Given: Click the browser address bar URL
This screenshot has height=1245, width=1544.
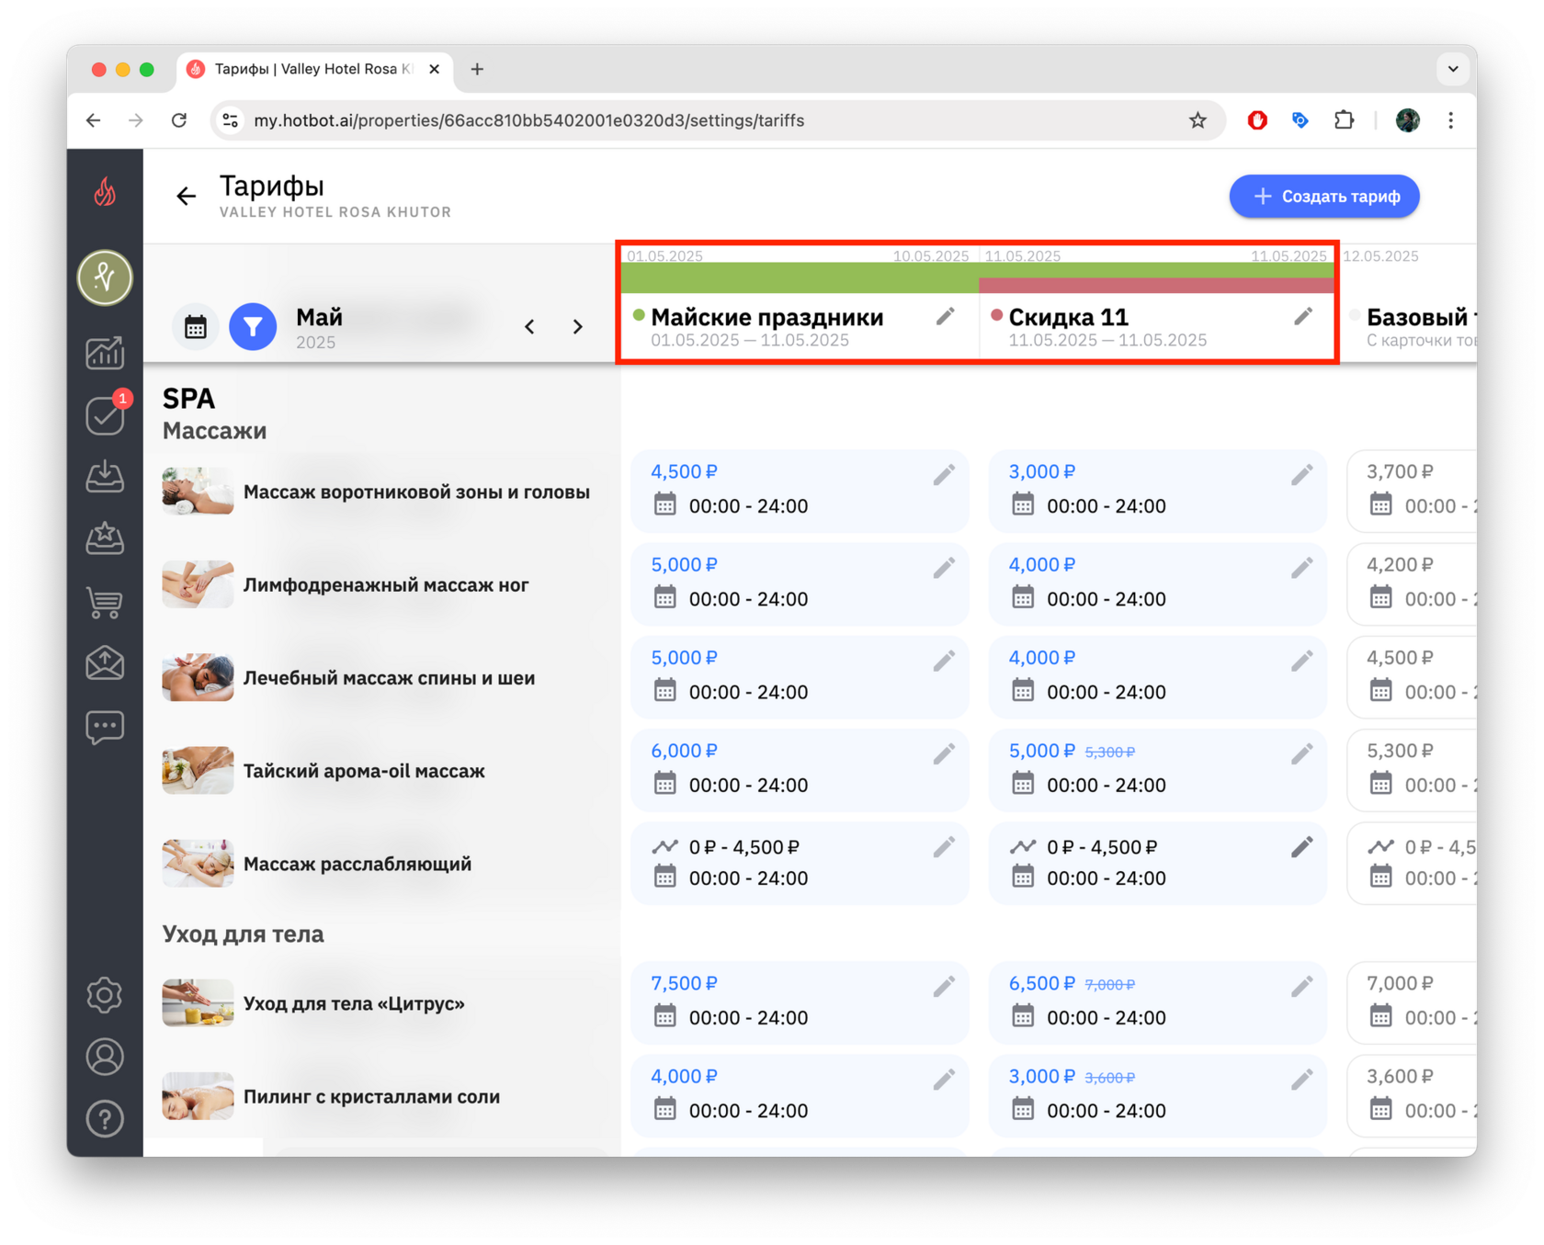Looking at the screenshot, I should tap(528, 120).
